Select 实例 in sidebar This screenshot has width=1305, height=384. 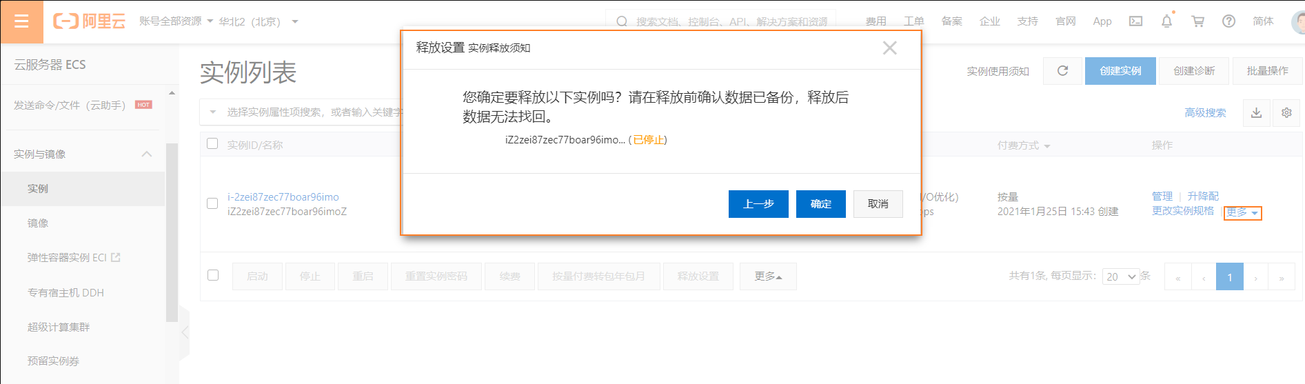(x=83, y=188)
